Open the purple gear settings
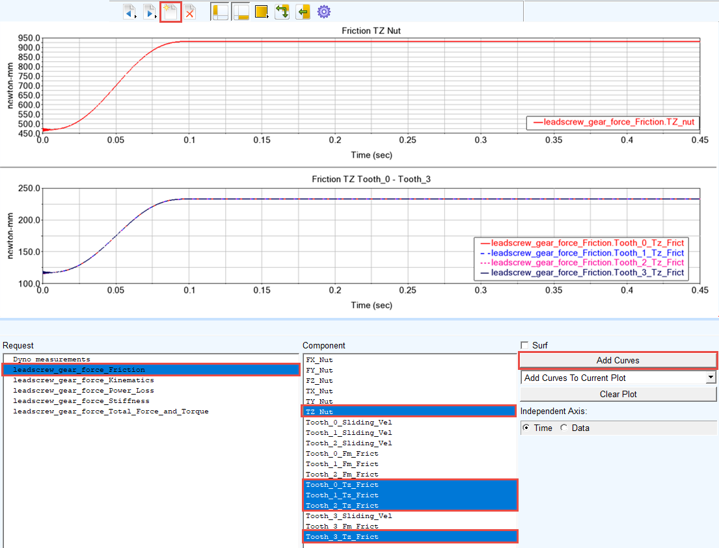This screenshot has width=719, height=548. (x=324, y=12)
